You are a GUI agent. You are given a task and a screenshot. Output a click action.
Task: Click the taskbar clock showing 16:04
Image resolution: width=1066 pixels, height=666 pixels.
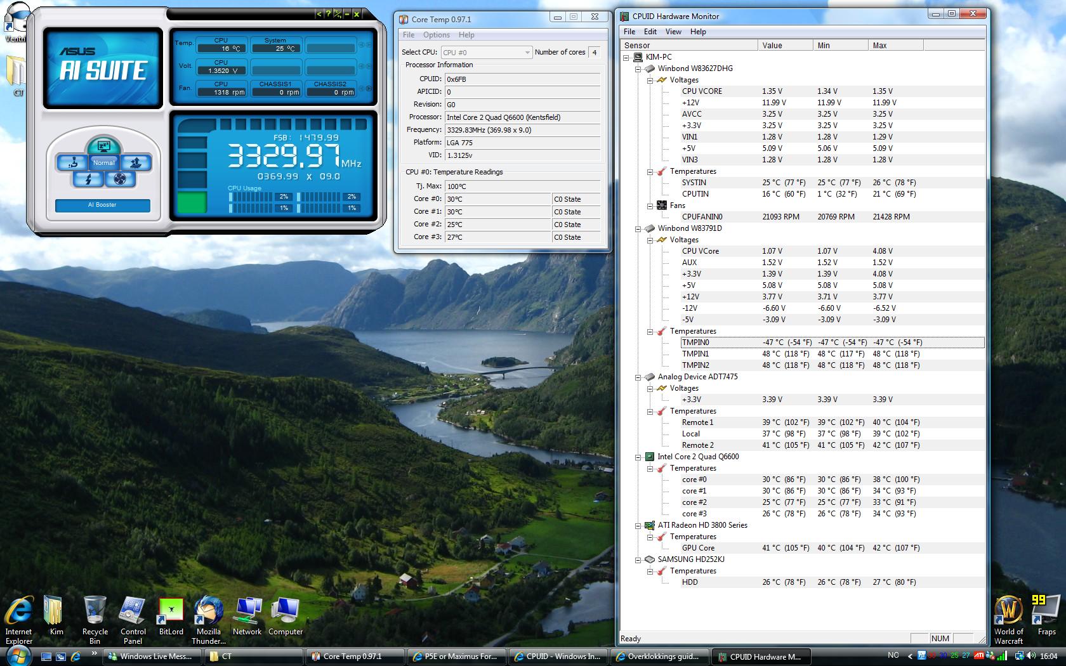pyautogui.click(x=1048, y=656)
